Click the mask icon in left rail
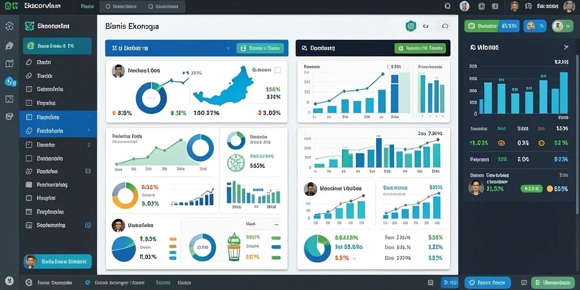Viewport: 580px width, 290px height. pos(10,117)
